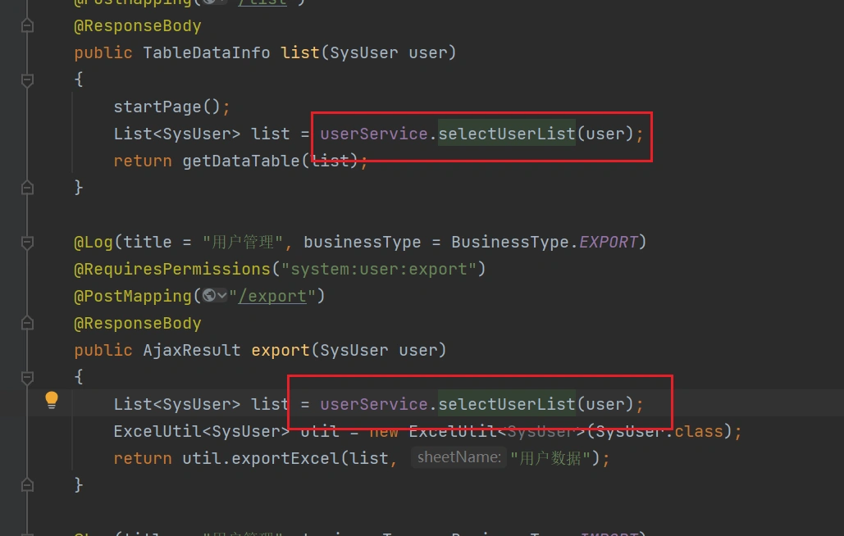Click selectUserList call in the list method

506,134
